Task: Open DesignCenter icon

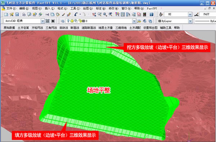Action: 123,14
